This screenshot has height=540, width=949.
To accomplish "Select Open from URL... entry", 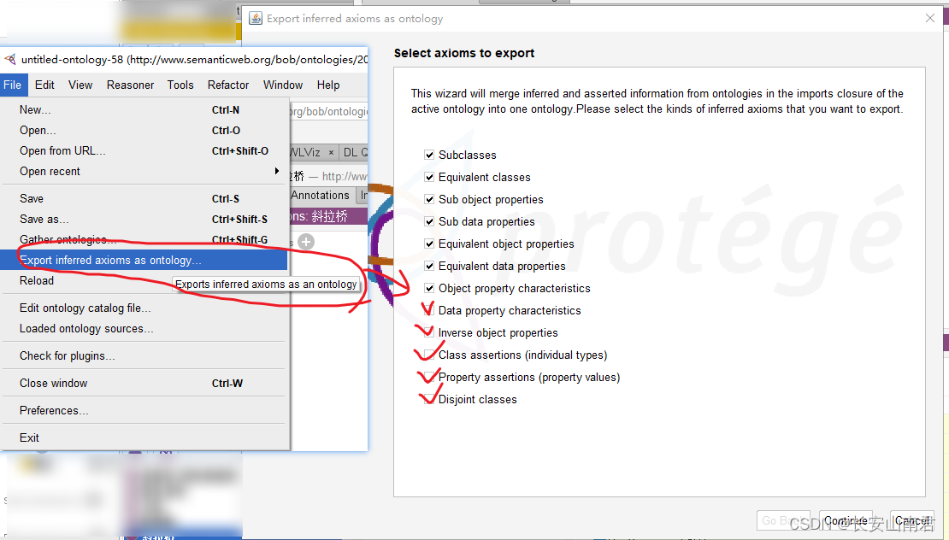I will (144, 151).
